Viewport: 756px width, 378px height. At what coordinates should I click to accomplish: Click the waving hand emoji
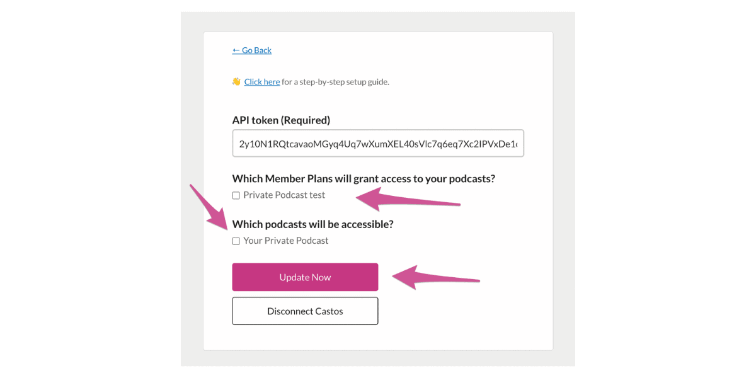(x=236, y=81)
